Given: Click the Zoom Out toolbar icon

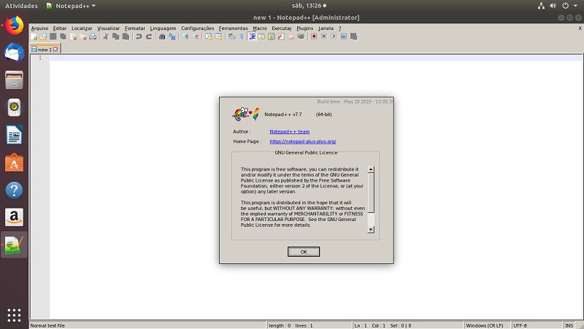Looking at the screenshot, I should [x=195, y=36].
